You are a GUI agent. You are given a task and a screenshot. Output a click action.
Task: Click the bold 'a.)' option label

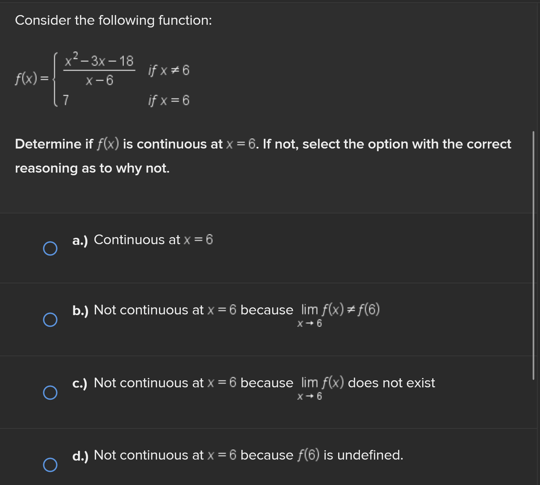point(80,240)
